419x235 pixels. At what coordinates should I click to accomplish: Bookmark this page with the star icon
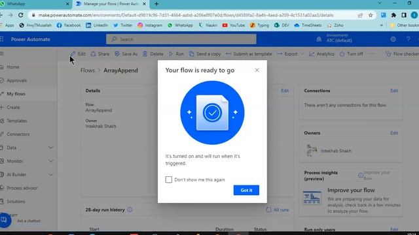(x=371, y=15)
